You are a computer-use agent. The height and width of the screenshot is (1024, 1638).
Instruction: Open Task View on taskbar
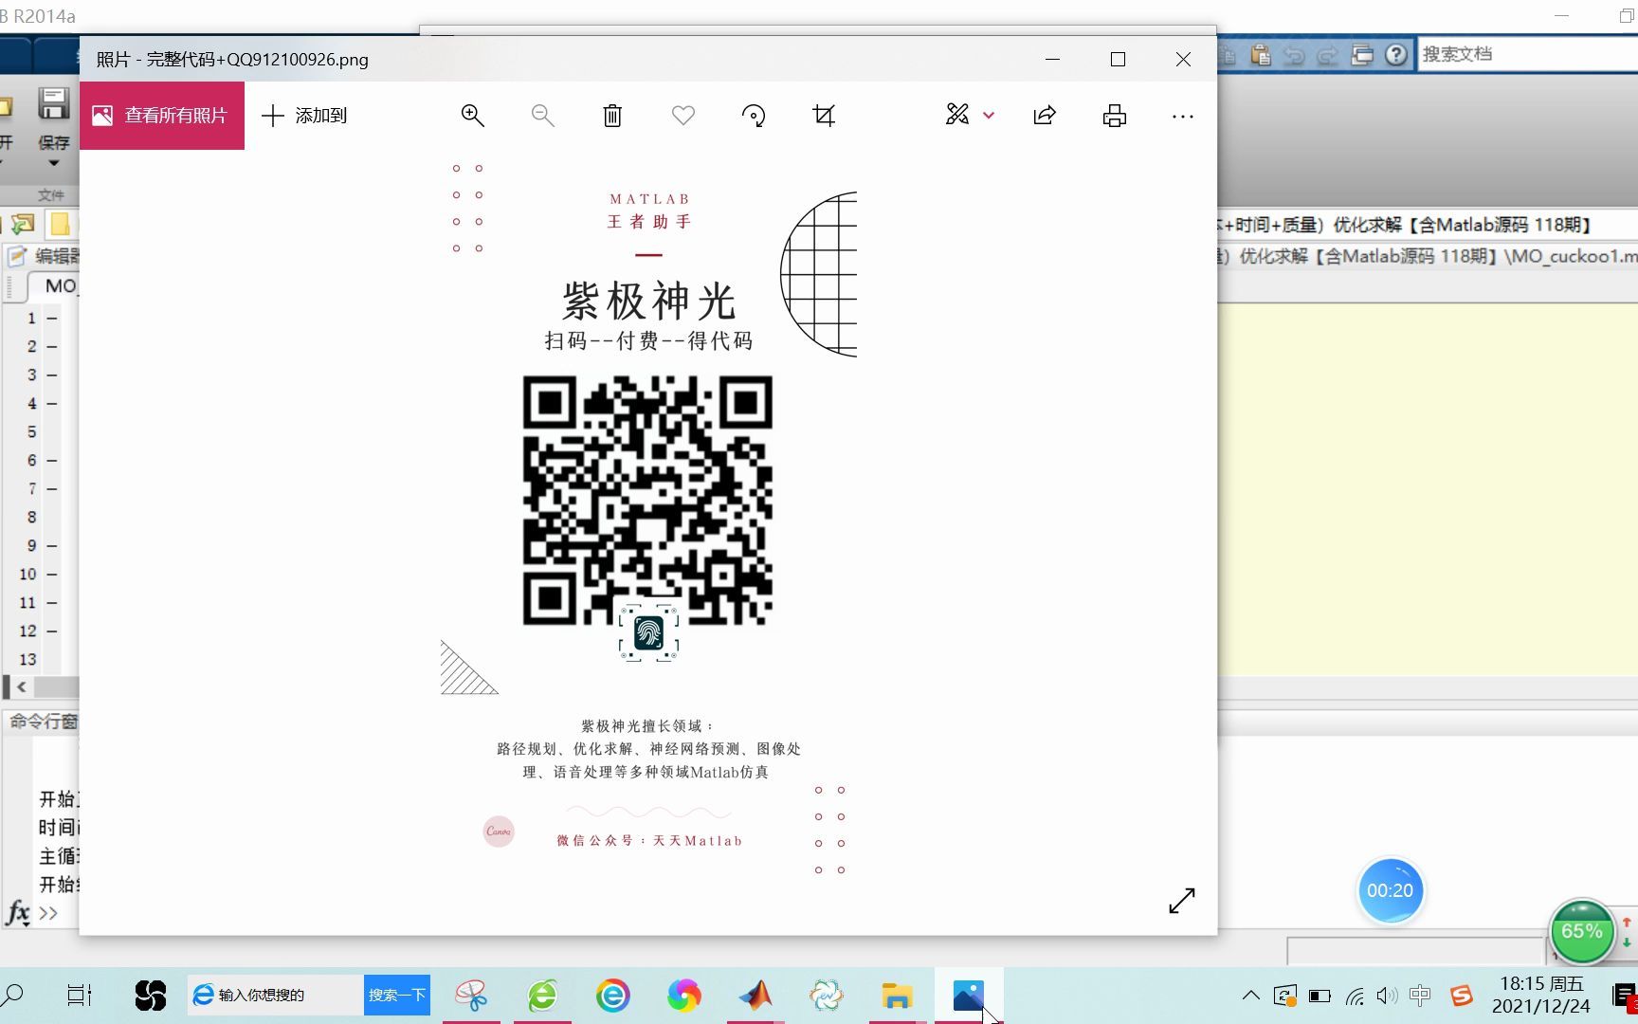(80, 995)
